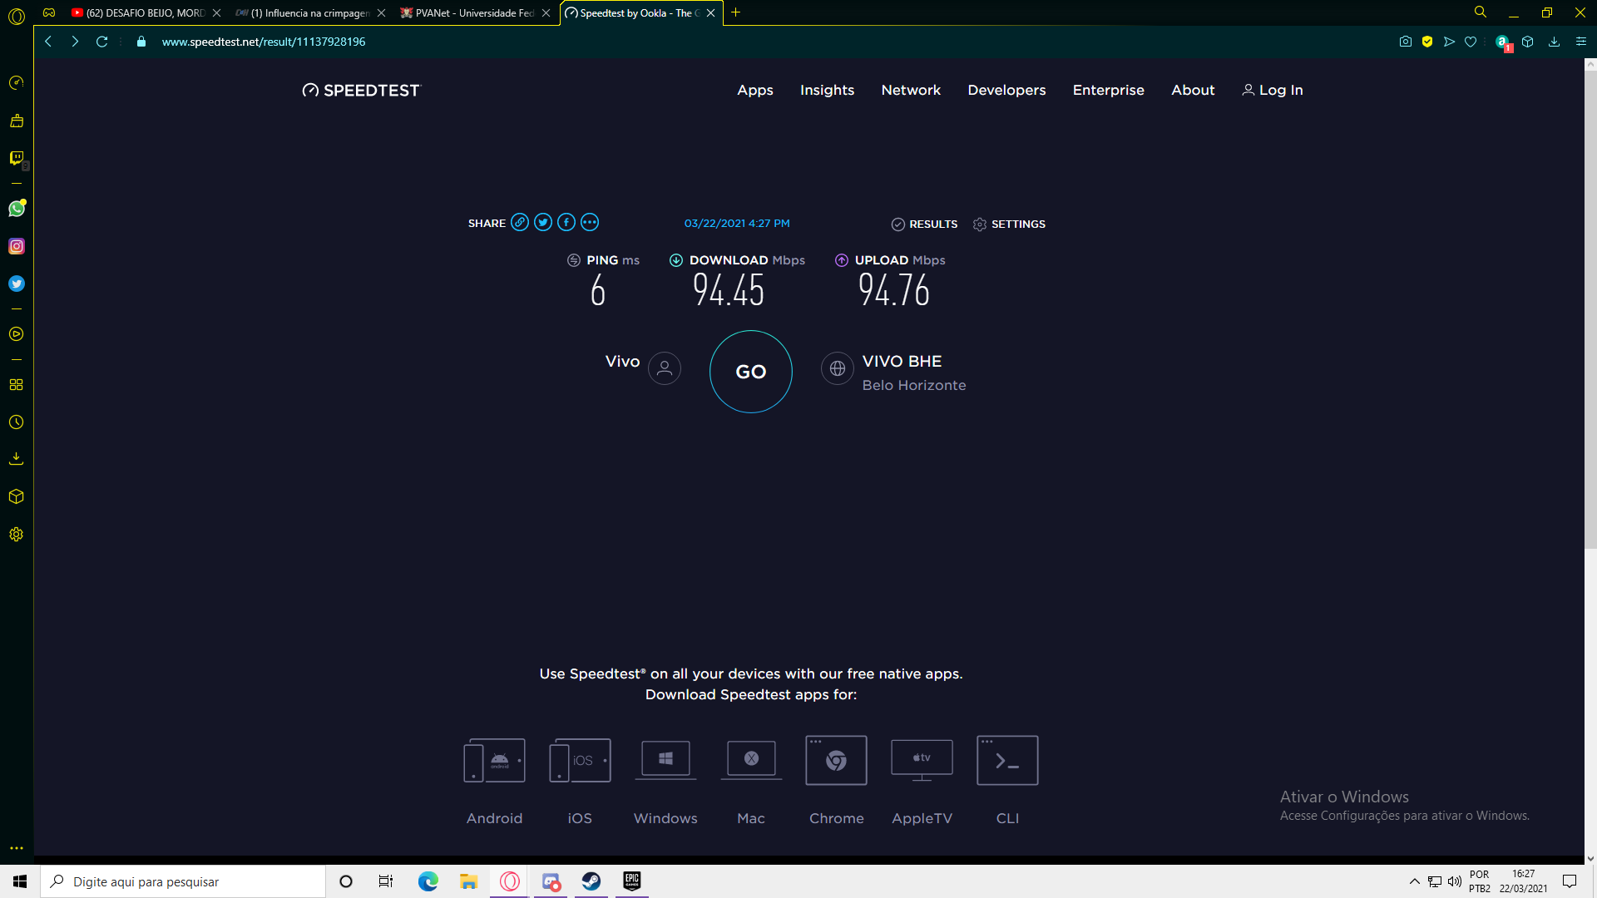
Task: Open the Enterprise menu
Action: tap(1108, 90)
